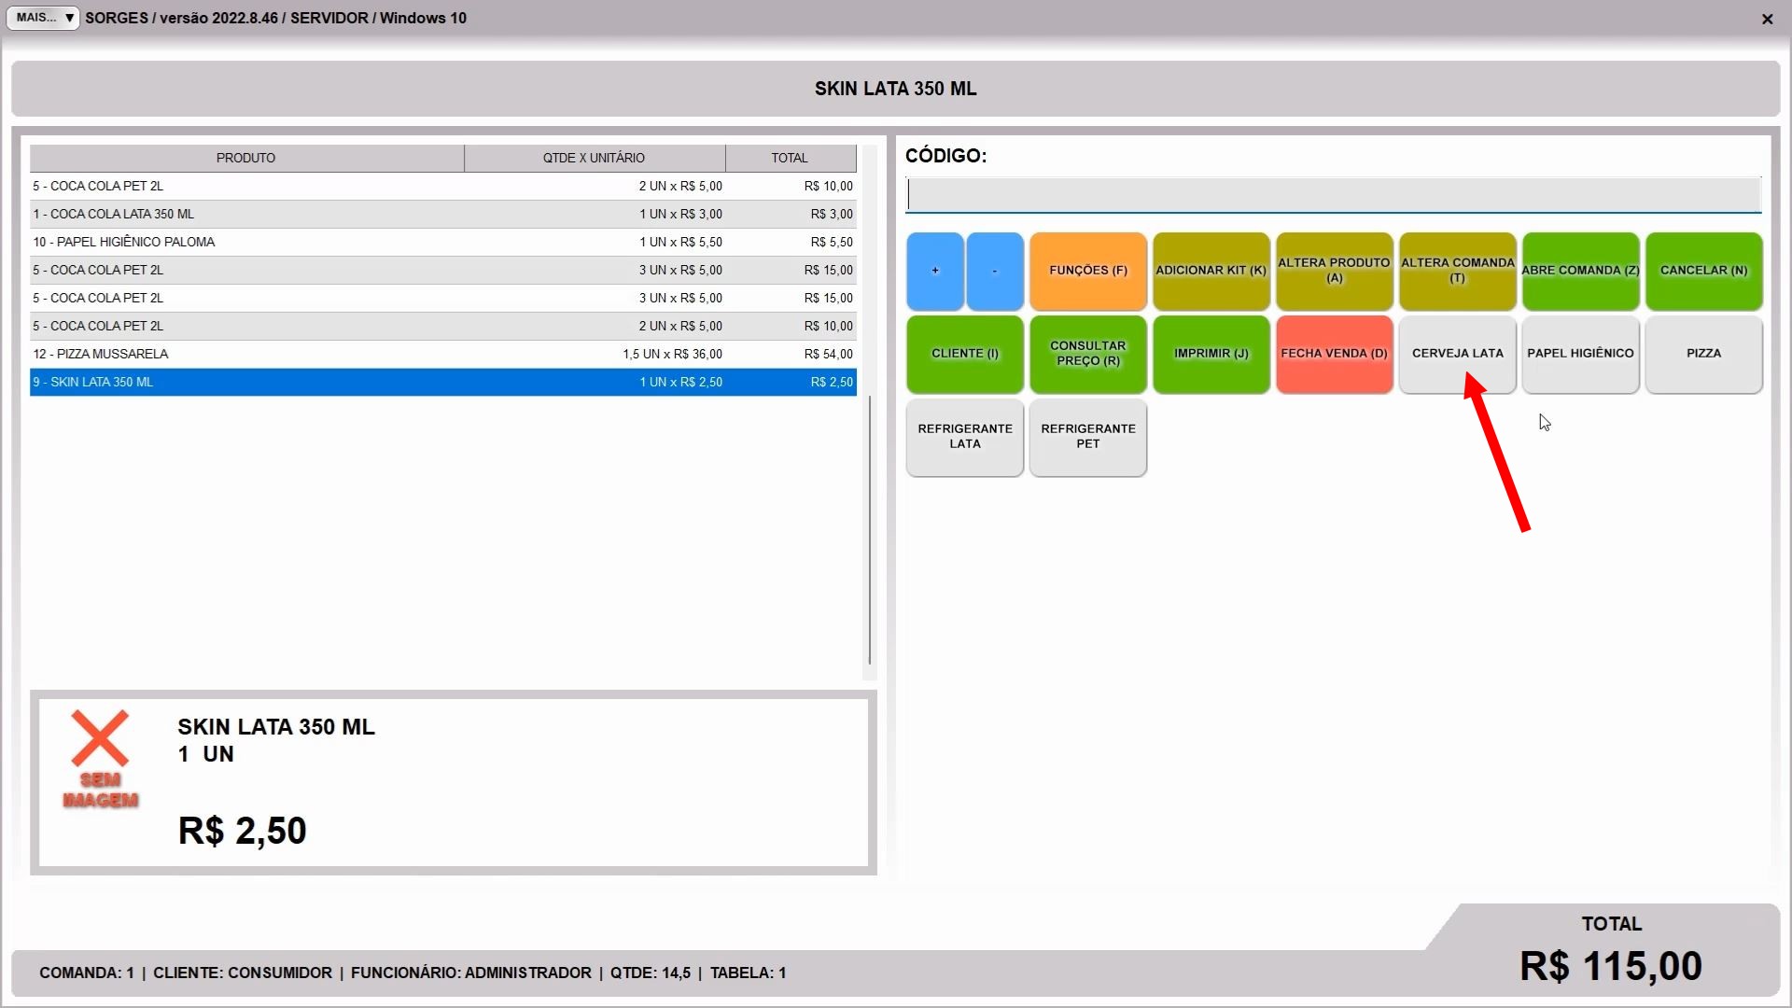The width and height of the screenshot is (1792, 1008).
Task: Click Altera Comanda (T) button
Action: (x=1457, y=271)
